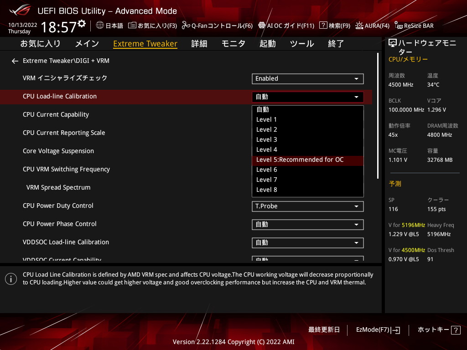Image resolution: width=467 pixels, height=350 pixels.
Task: Open AURA lighting icon
Action: tap(359, 26)
